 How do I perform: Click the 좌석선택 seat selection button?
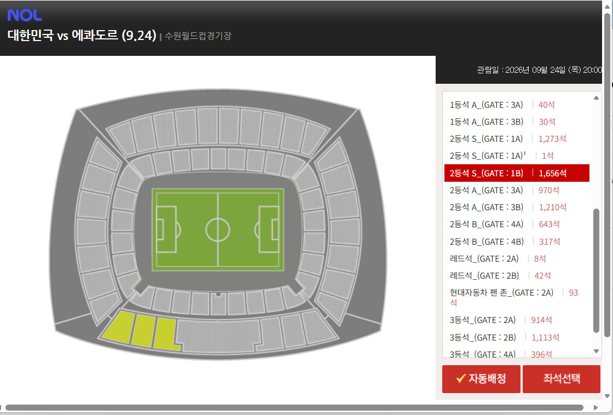click(x=562, y=379)
